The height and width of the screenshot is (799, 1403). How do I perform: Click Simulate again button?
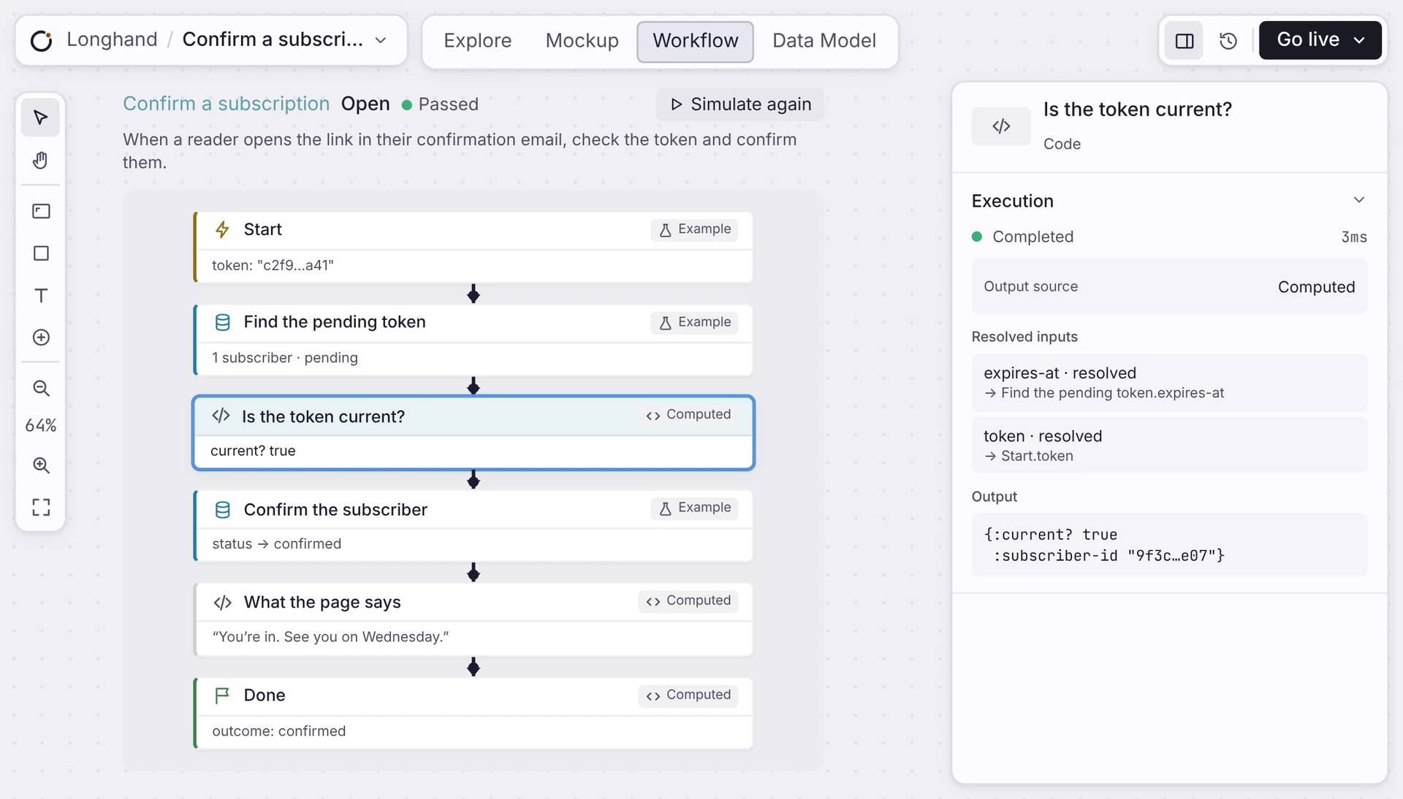(x=740, y=104)
